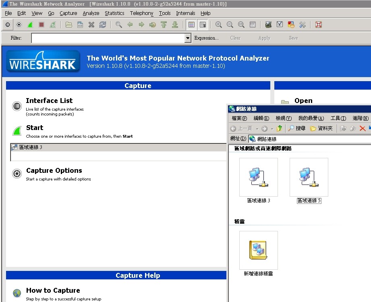Image resolution: width=371 pixels, height=302 pixels.
Task: Click the Find a packet magnifier icon
Action: 118,25
